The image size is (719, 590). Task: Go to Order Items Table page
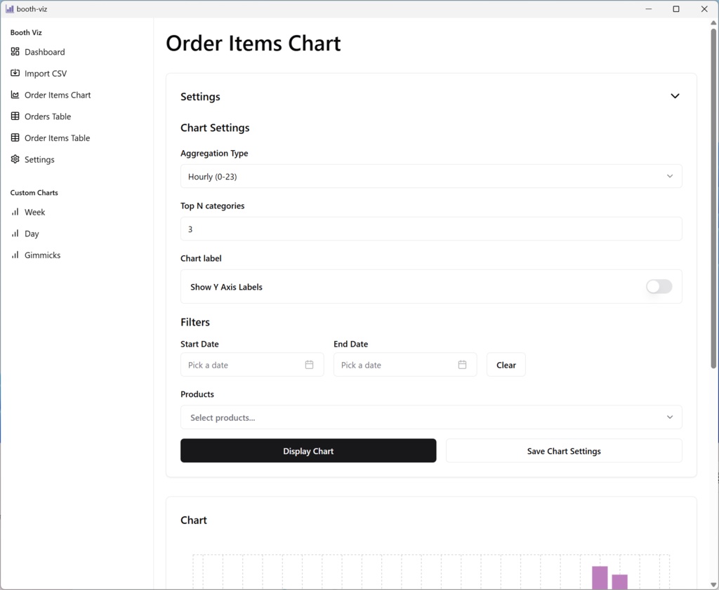coord(57,138)
